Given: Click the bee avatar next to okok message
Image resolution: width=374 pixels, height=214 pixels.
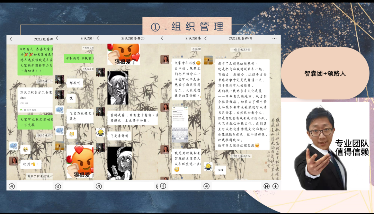Looking at the screenshot, I should coord(208,167).
